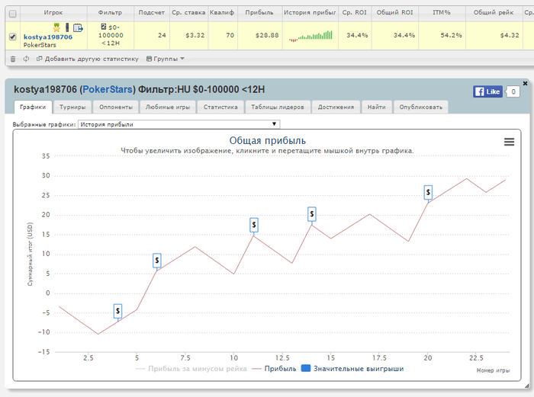Click the export icon beside the player name
Image resolution: width=534 pixels, height=397 pixels.
click(77, 28)
